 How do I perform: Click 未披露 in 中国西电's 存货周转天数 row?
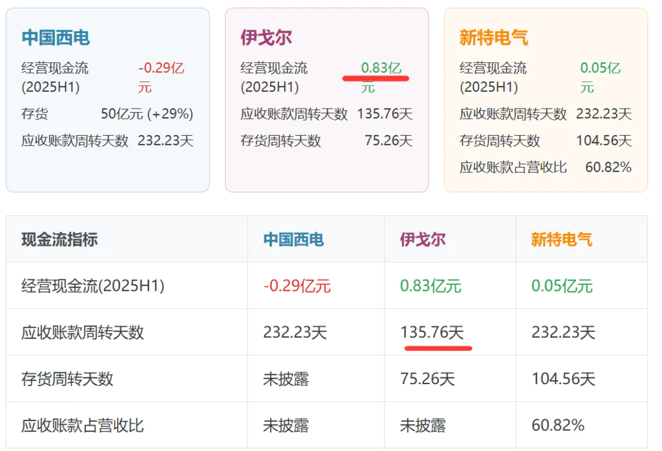tap(286, 379)
